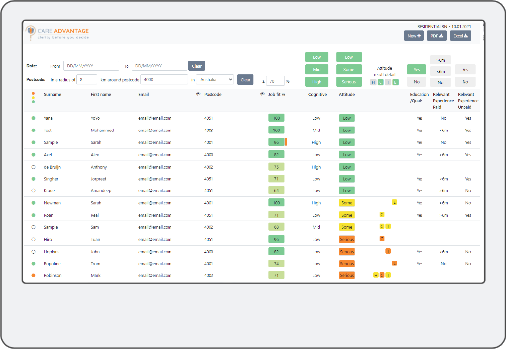This screenshot has width=506, height=349.
Task: Click the New button with the plus icon
Action: coord(414,36)
